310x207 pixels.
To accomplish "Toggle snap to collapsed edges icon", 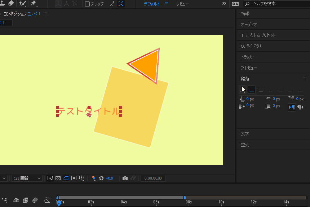I will pos(112,4).
